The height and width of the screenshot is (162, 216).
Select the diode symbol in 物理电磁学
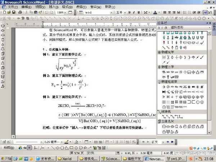point(164,92)
